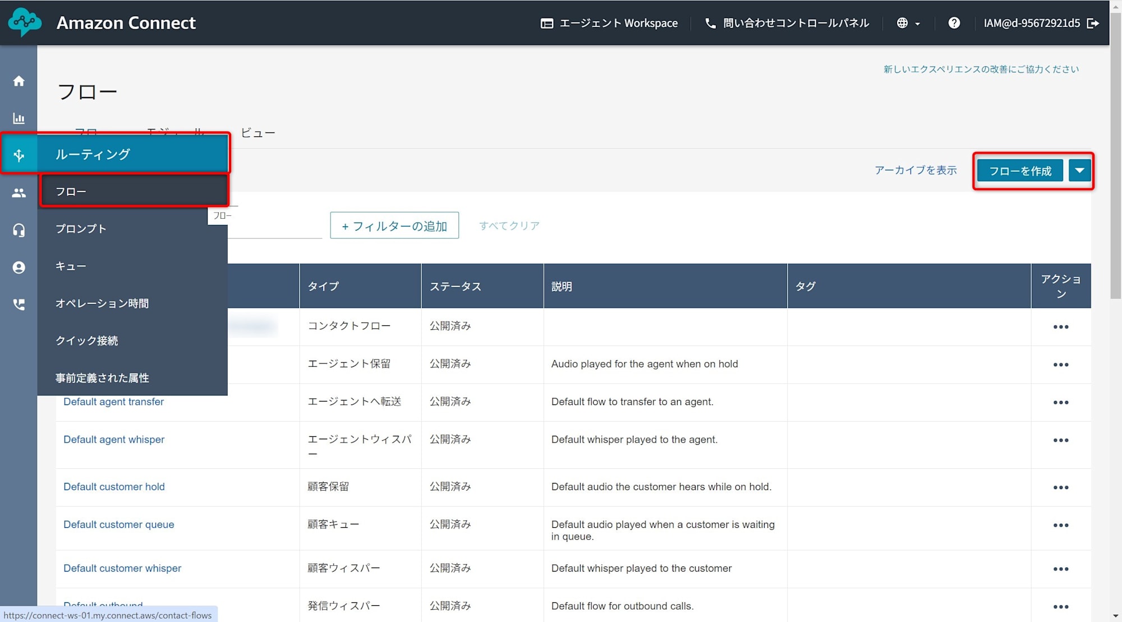Switch to the ビュー tab
This screenshot has height=622, width=1122.
[258, 133]
